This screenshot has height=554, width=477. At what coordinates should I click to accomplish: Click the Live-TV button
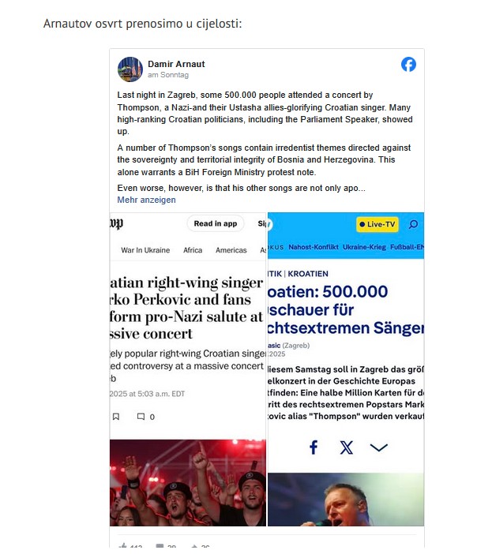tap(377, 224)
